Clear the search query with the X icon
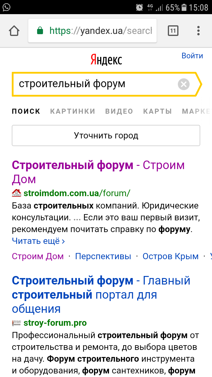The width and height of the screenshot is (212, 377). [184, 85]
